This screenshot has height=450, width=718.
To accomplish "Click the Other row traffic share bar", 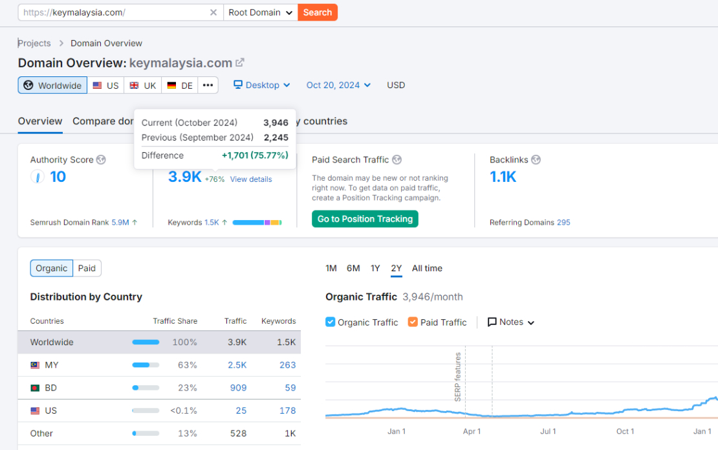I will 146,434.
